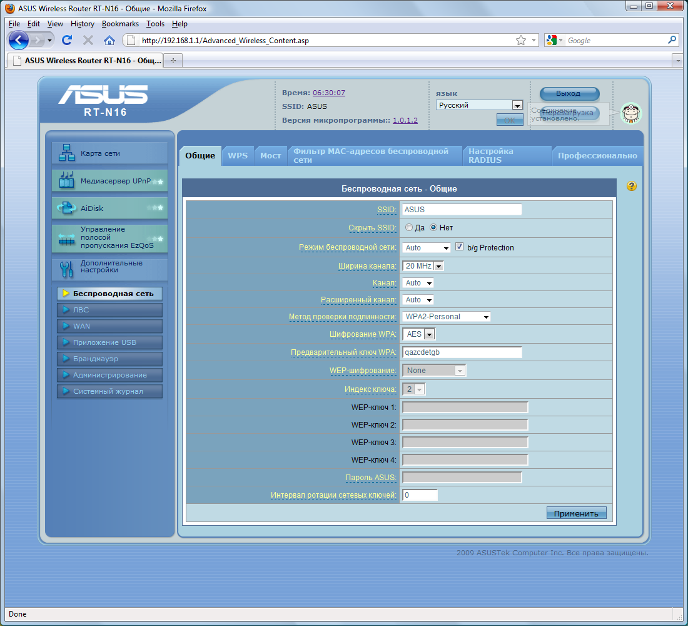The height and width of the screenshot is (626, 688).
Task: Click the ASUS logo
Action: point(104,95)
